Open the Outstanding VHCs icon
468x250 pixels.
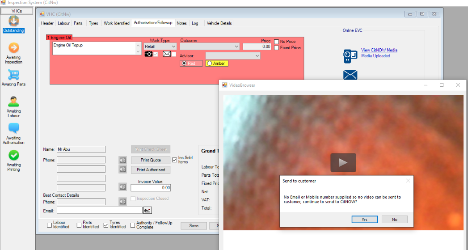14,21
